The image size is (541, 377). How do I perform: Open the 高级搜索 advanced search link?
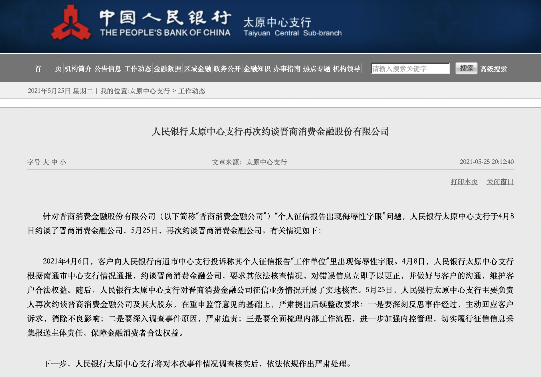[x=493, y=69]
